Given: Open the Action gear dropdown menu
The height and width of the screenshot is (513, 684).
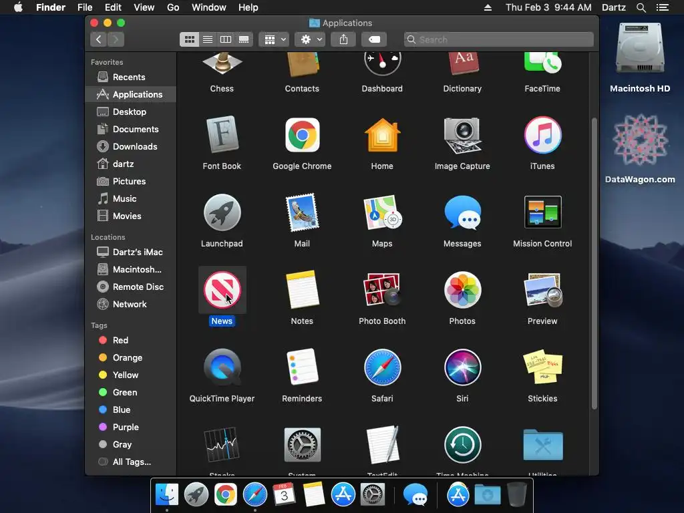Looking at the screenshot, I should tap(311, 39).
